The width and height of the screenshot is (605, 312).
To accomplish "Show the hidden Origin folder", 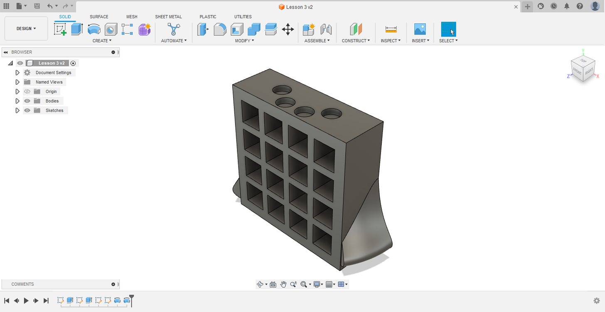I will point(27,91).
